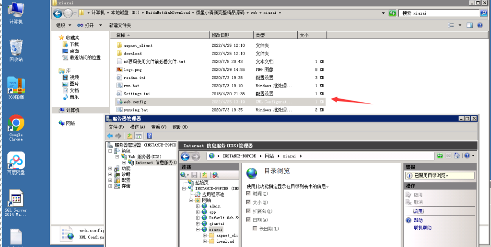Open the address bar history dropdown arrow

(x=384, y=13)
